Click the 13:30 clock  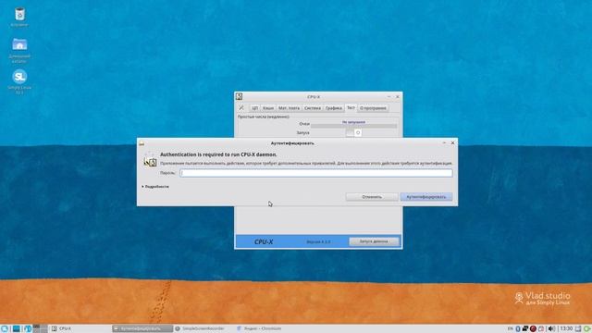click(x=566, y=329)
